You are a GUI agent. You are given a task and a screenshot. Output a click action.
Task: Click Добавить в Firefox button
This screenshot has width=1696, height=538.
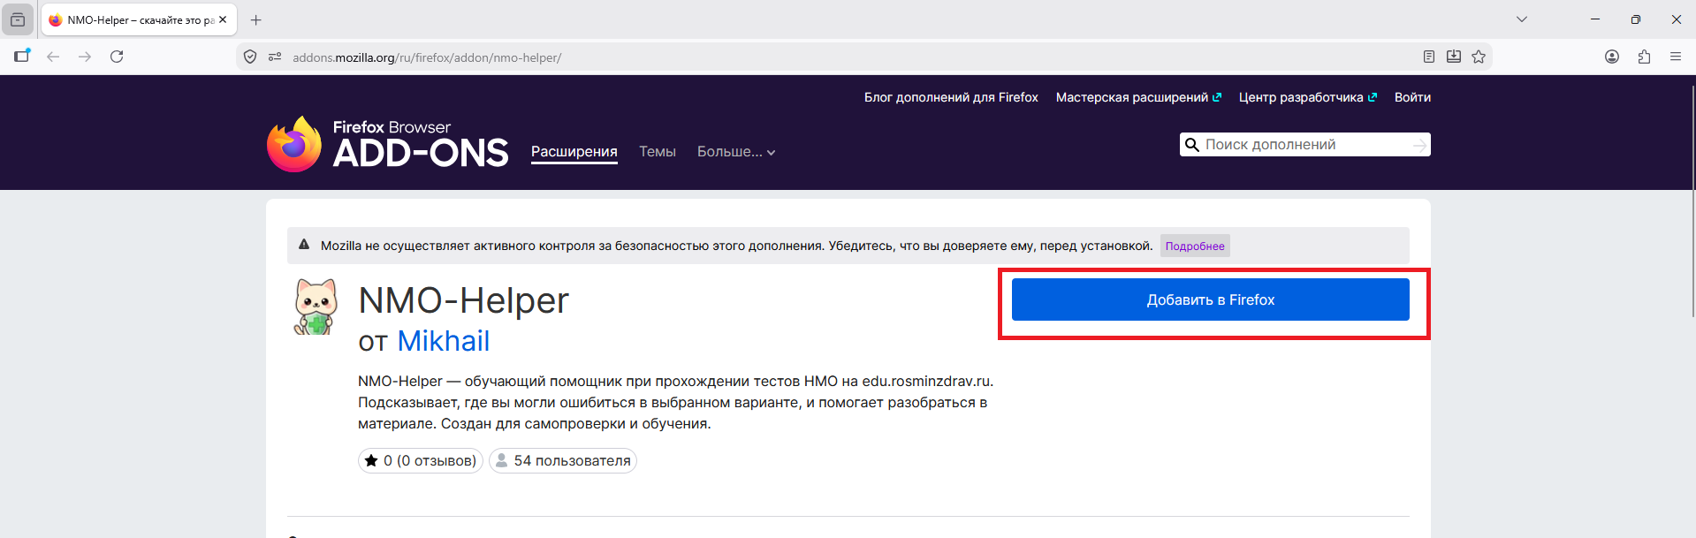tap(1211, 299)
